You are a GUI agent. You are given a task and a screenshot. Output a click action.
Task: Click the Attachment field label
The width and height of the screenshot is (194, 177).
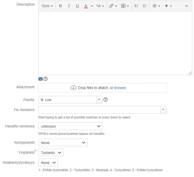[25, 87]
